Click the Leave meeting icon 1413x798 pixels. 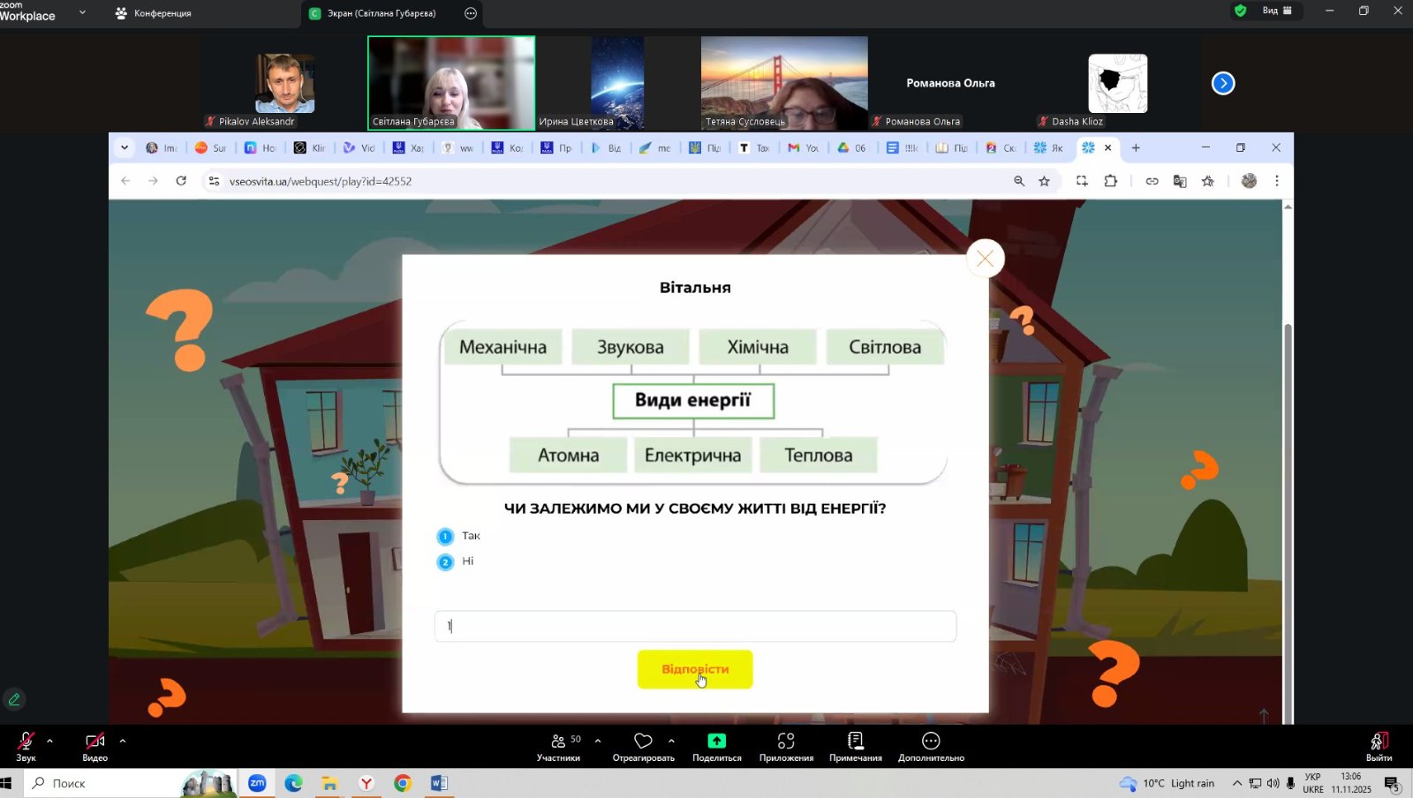pyautogui.click(x=1379, y=742)
